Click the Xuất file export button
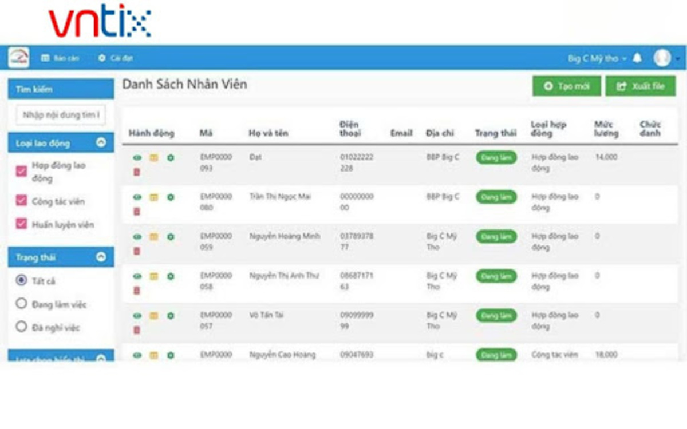This screenshot has width=687, height=429. (x=640, y=86)
